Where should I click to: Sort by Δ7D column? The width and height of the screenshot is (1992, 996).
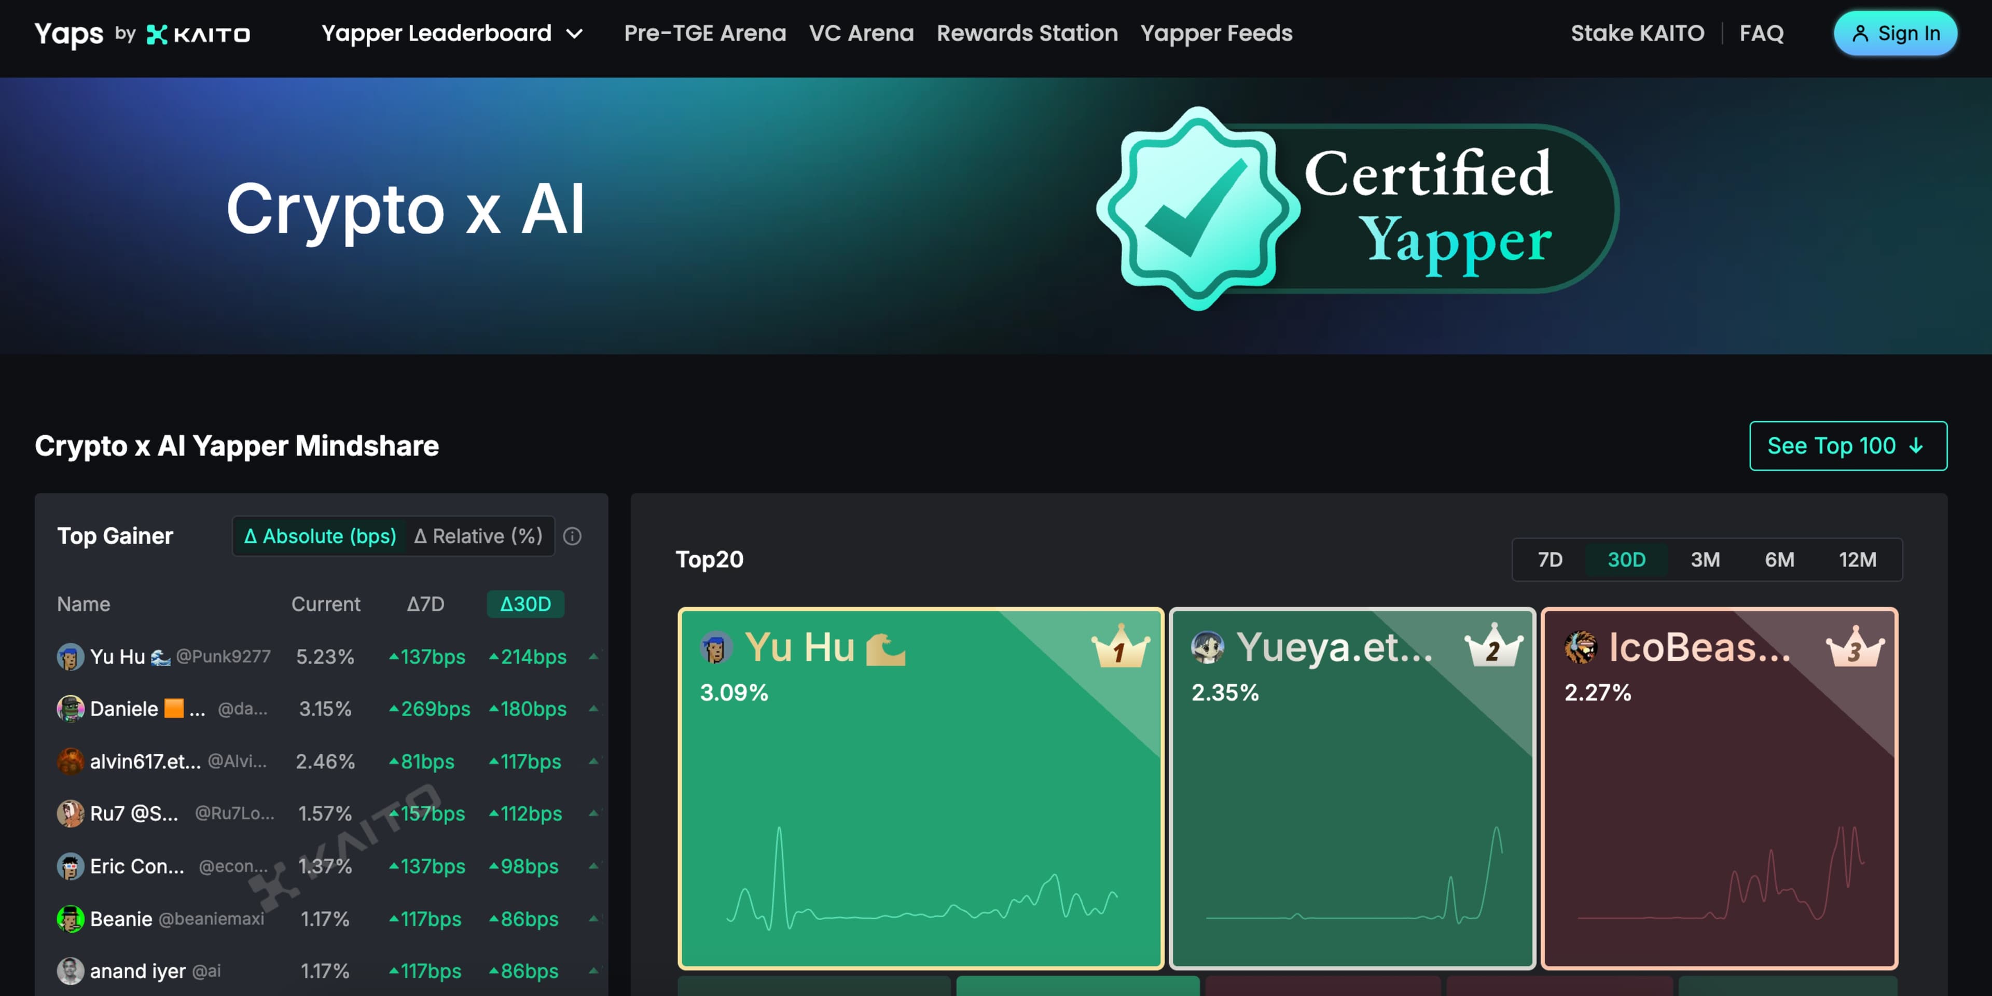(x=425, y=604)
